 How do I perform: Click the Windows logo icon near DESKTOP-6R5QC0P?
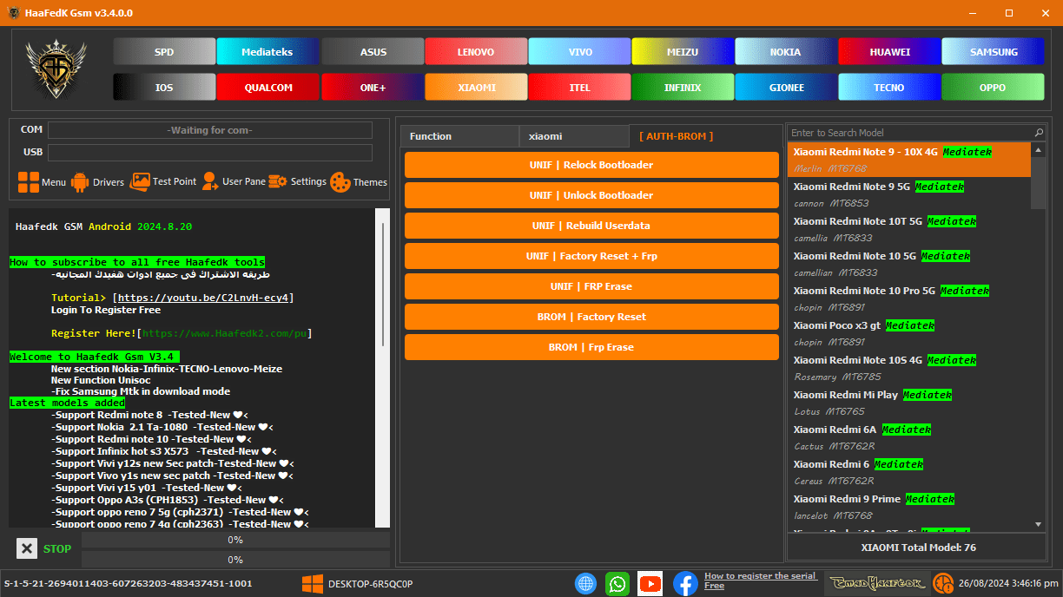pyautogui.click(x=312, y=584)
